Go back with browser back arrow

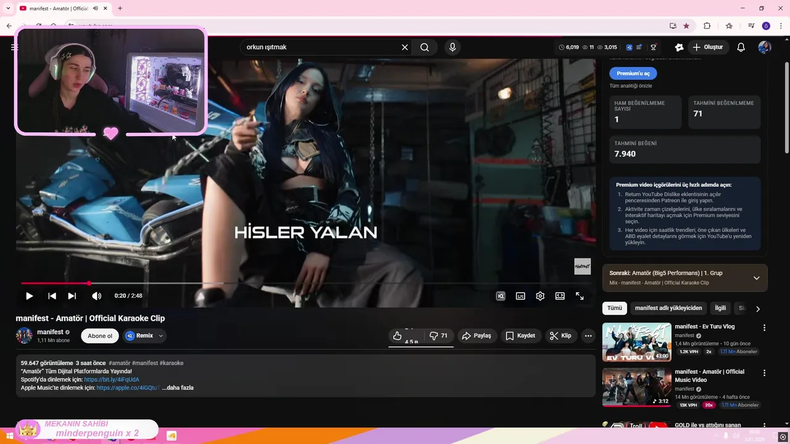click(9, 26)
